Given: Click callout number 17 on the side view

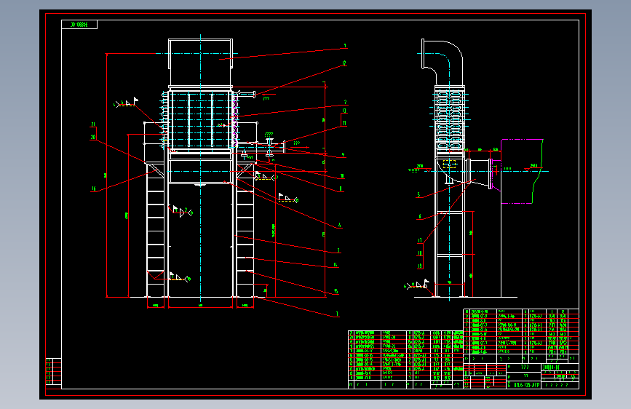Looking at the screenshot, I should 420,240.
